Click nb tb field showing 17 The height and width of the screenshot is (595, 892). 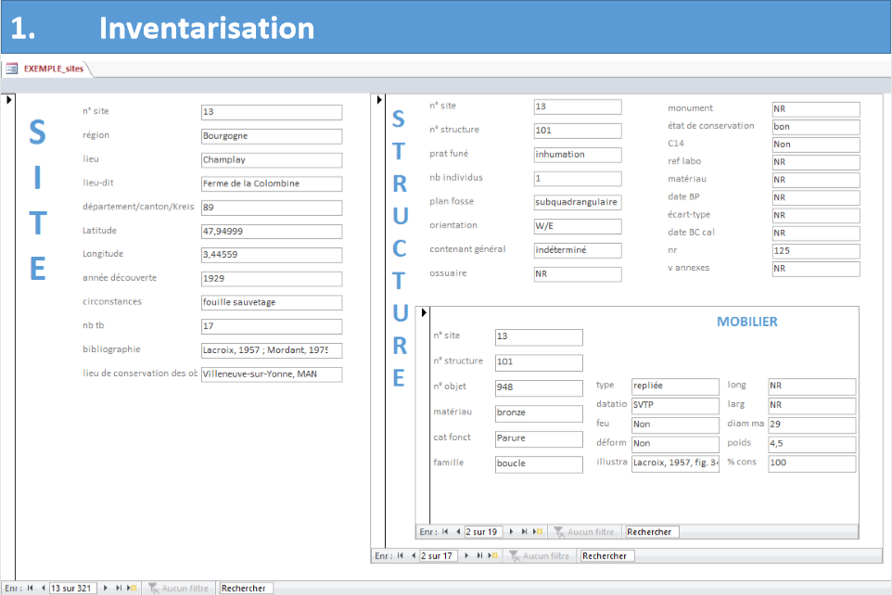point(272,326)
